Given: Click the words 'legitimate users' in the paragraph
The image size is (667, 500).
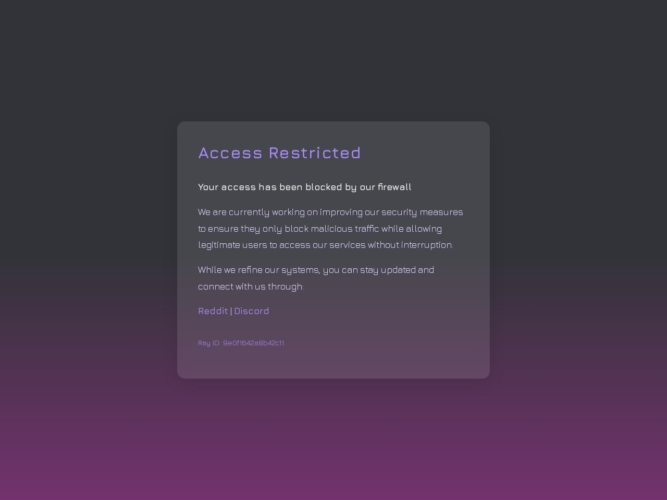Looking at the screenshot, I should [232, 245].
